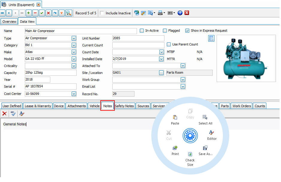Open the grid selection cursor tool
Screen dimensions: 281x182
(x=150, y=13)
